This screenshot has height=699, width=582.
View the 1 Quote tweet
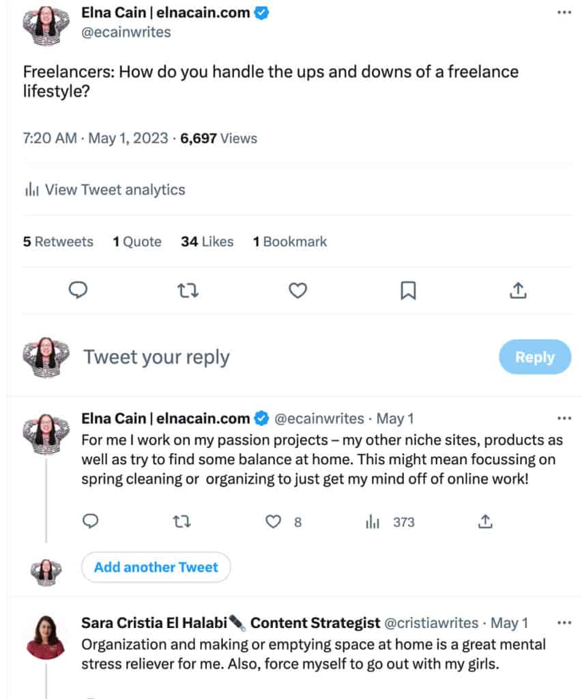click(137, 242)
